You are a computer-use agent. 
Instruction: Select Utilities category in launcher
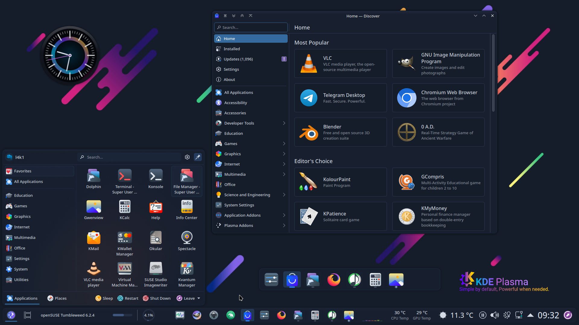click(40, 280)
